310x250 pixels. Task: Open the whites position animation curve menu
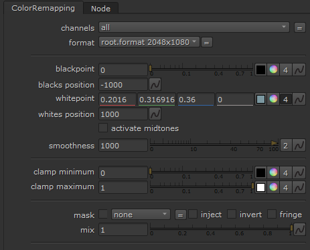(x=155, y=114)
